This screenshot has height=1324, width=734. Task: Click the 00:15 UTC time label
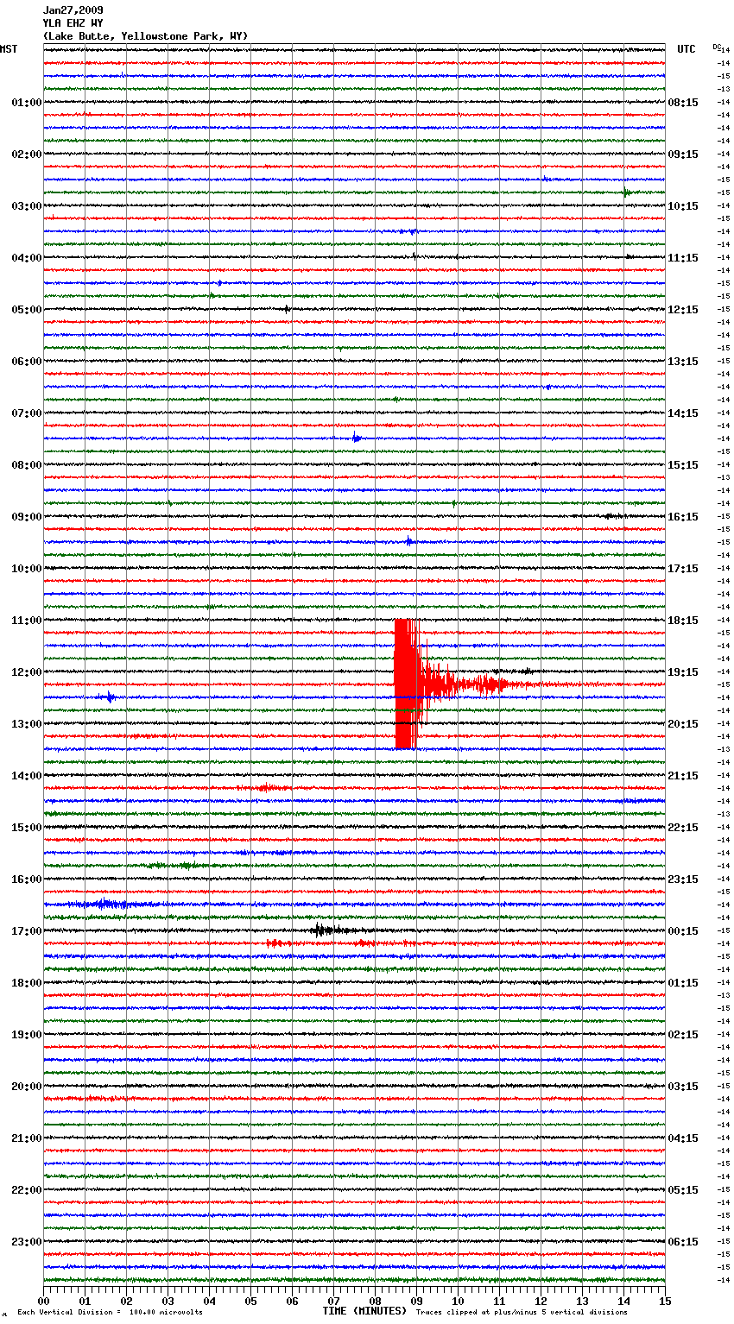[x=683, y=931]
